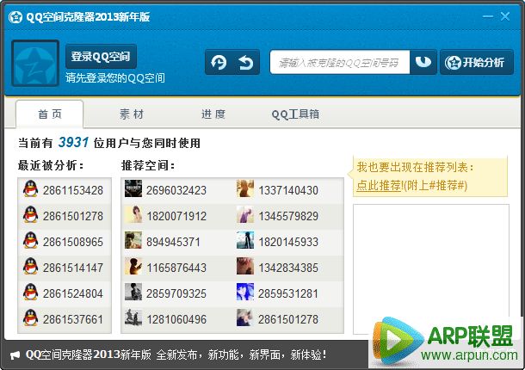Click the QQ空间 star avatar image

coord(35,63)
